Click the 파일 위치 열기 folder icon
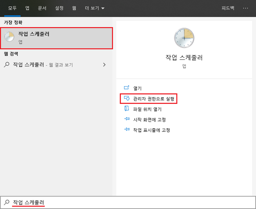This screenshot has width=256, height=209. tap(126, 109)
